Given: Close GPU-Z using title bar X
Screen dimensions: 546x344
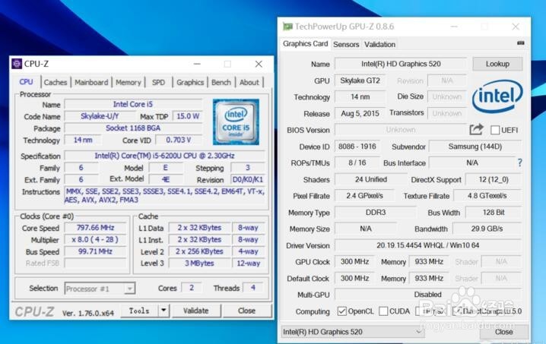Looking at the screenshot, I should (x=516, y=27).
